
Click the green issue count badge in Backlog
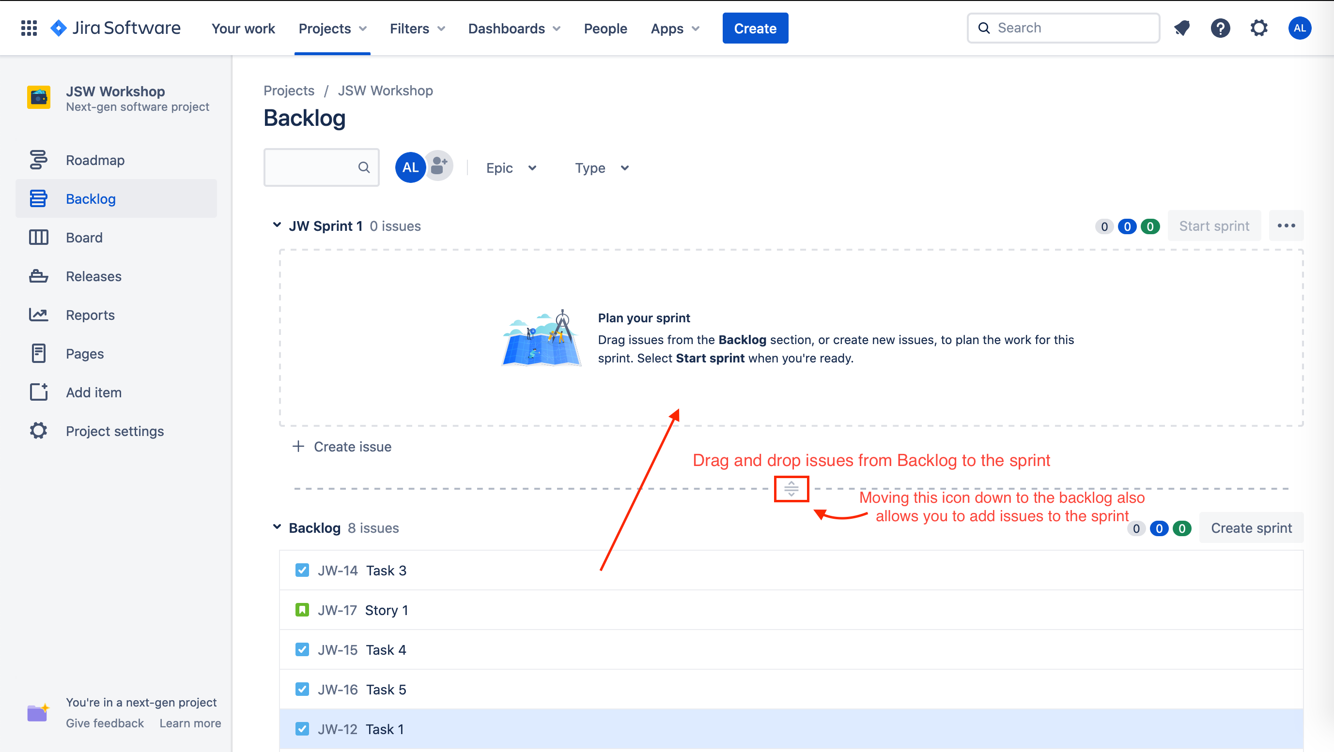(x=1182, y=528)
